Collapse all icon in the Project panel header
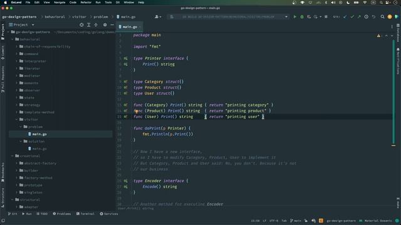The image size is (401, 225). click(96, 25)
